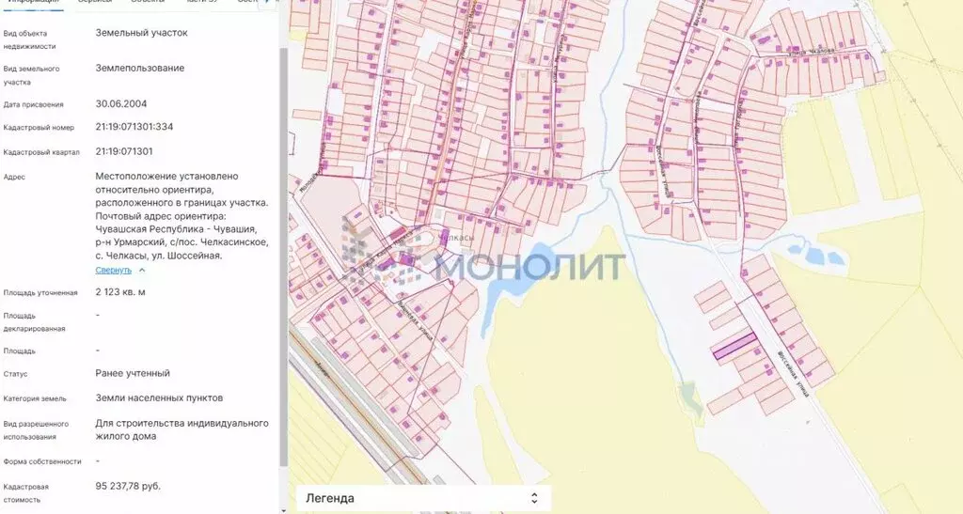Click the Кадастровый номер field label
This screenshot has width=963, height=514.
click(x=39, y=128)
